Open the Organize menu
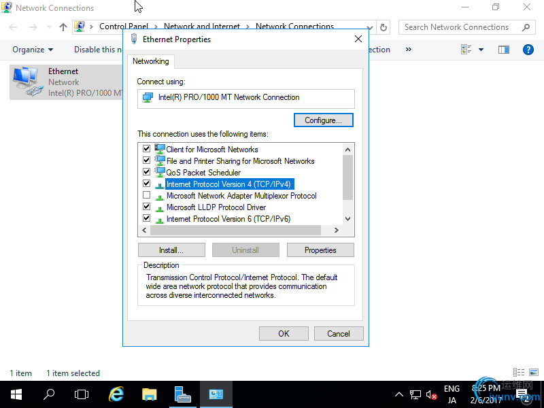 click(x=33, y=50)
